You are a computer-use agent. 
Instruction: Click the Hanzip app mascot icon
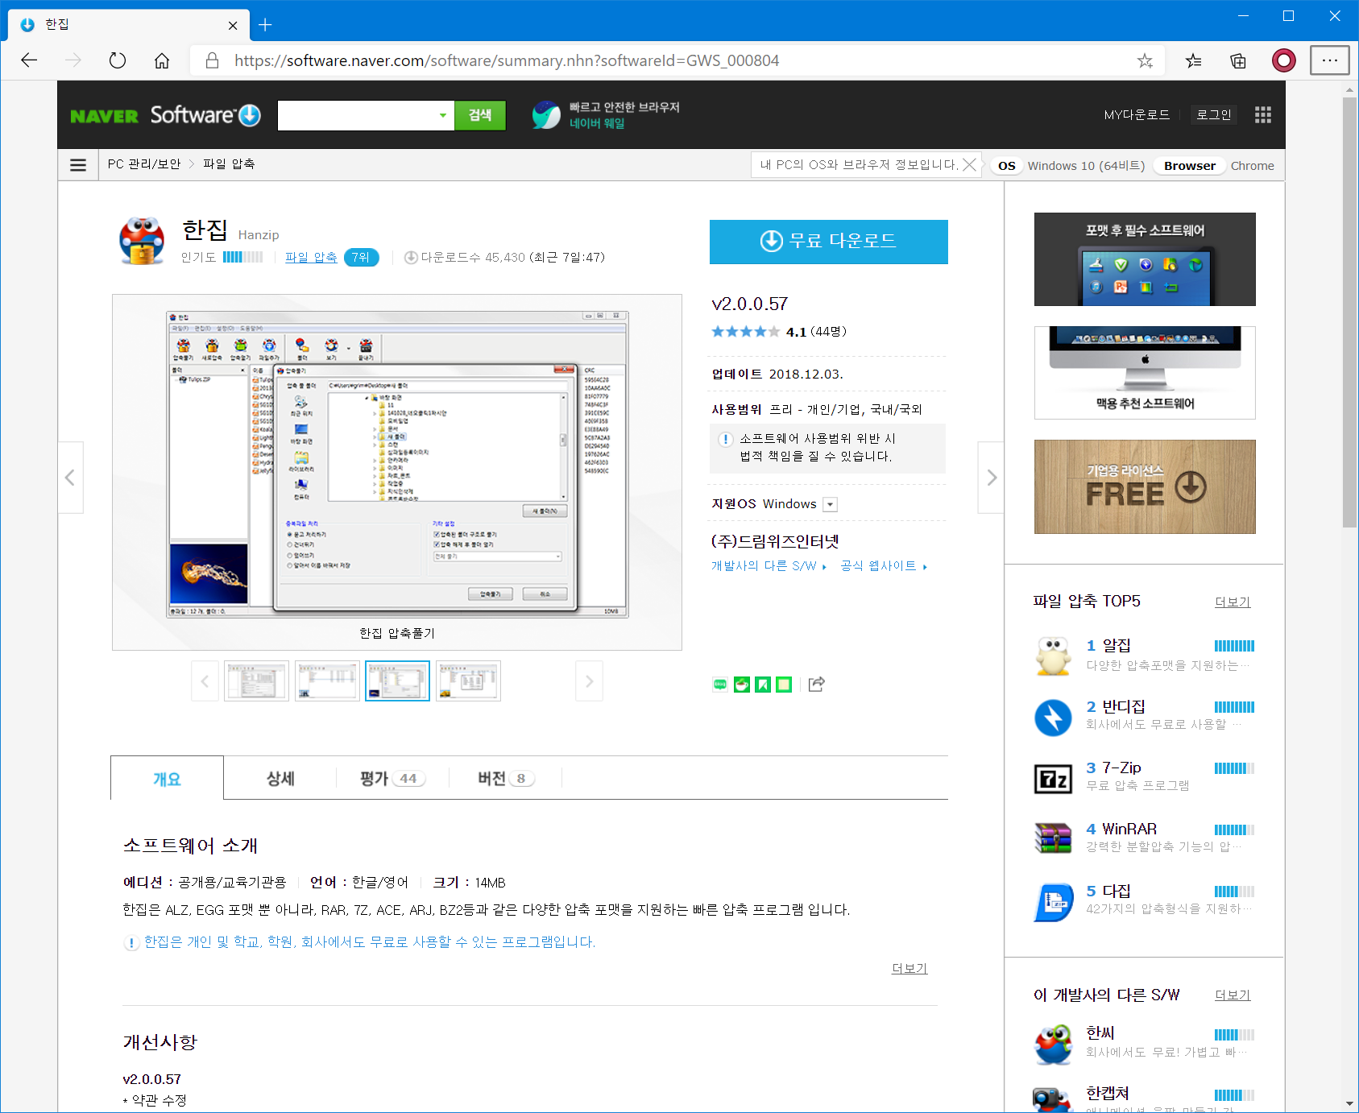[143, 241]
